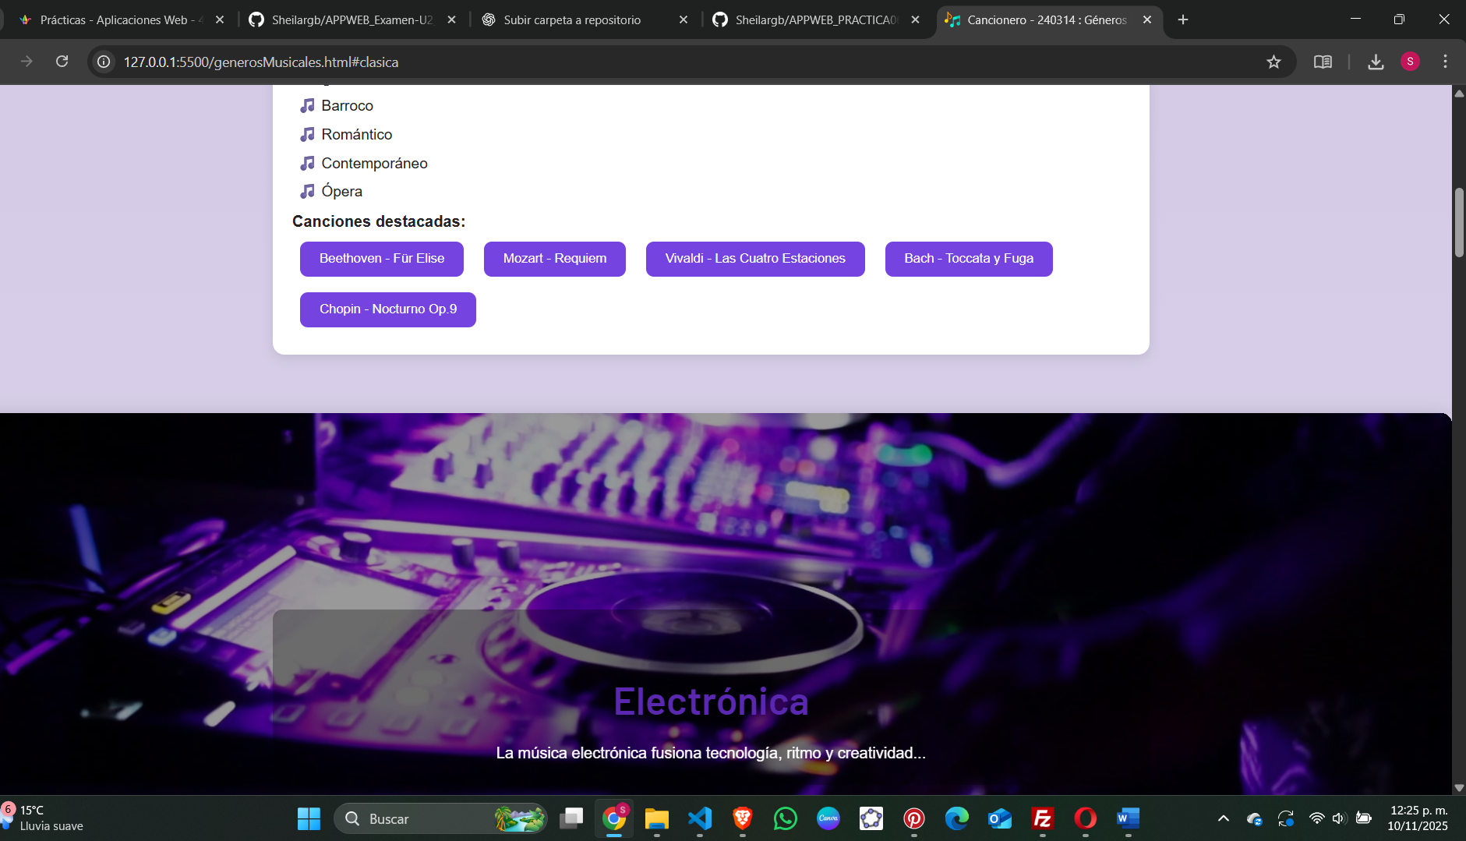1466x841 pixels.
Task: Select the Chopin - Nocturno Op.9 button
Action: 388,309
